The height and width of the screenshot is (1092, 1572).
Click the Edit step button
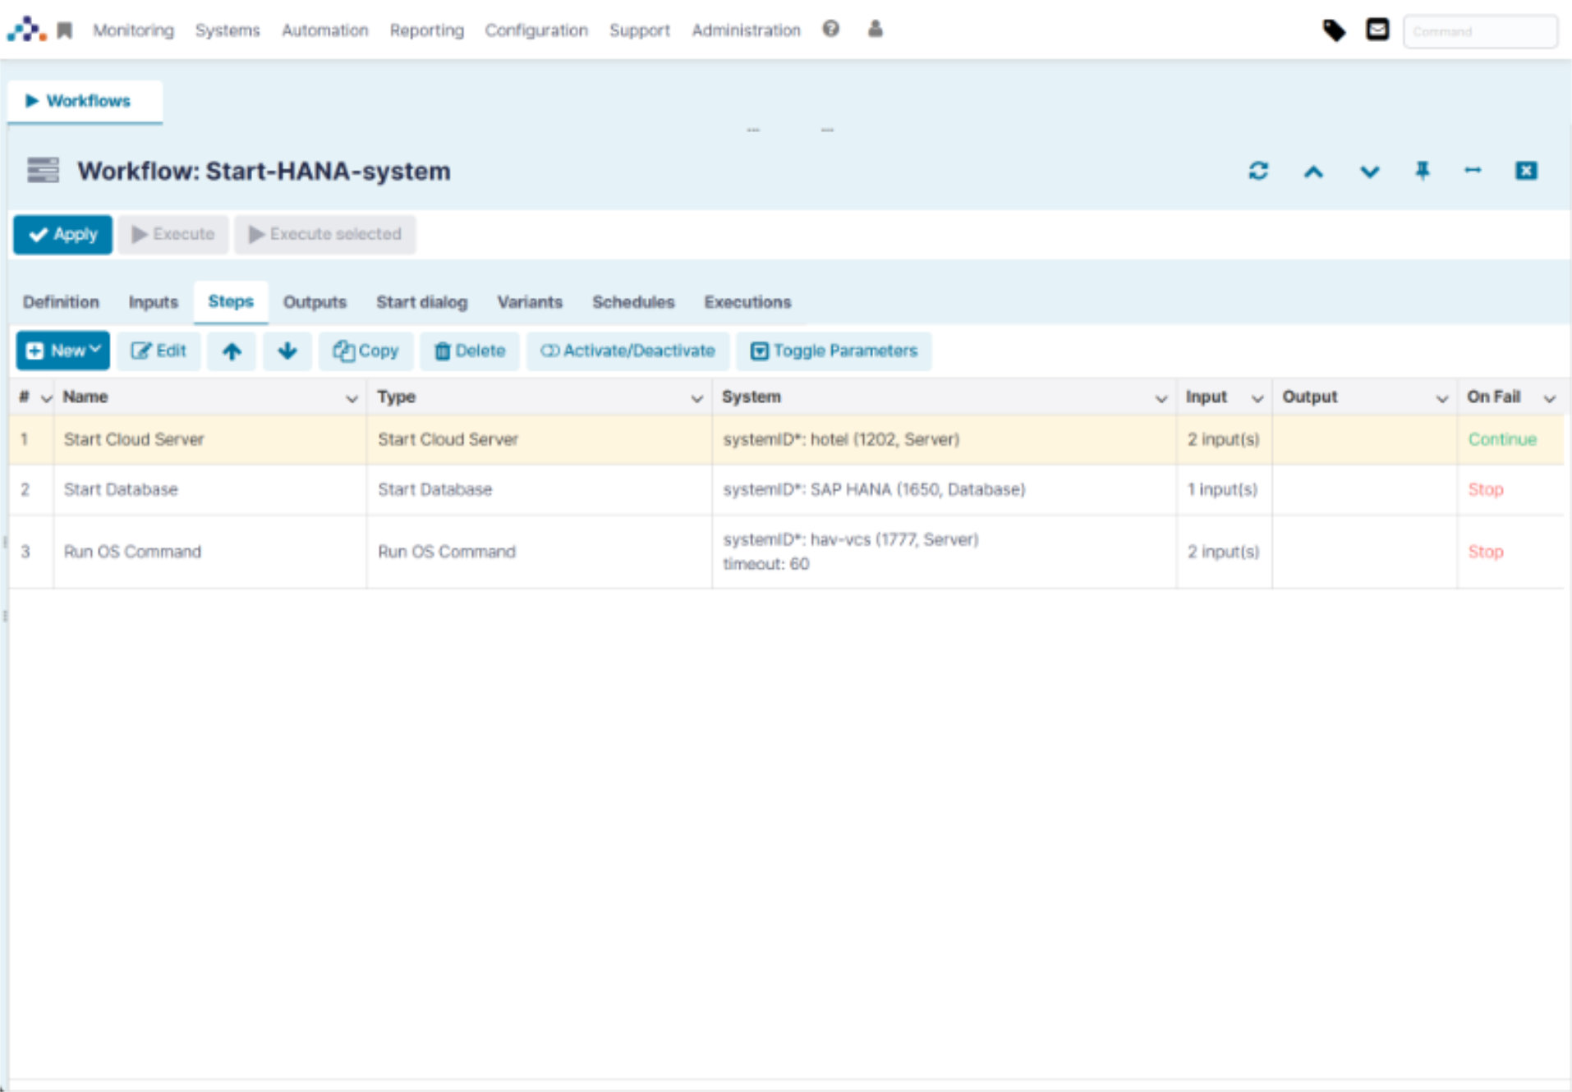tap(159, 351)
